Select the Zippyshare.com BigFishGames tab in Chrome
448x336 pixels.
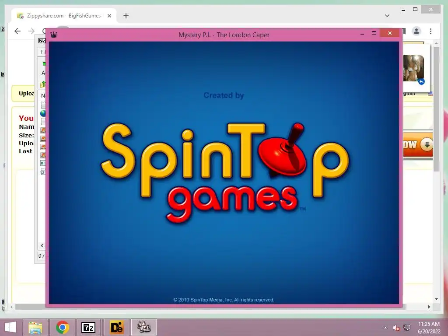coord(63,16)
